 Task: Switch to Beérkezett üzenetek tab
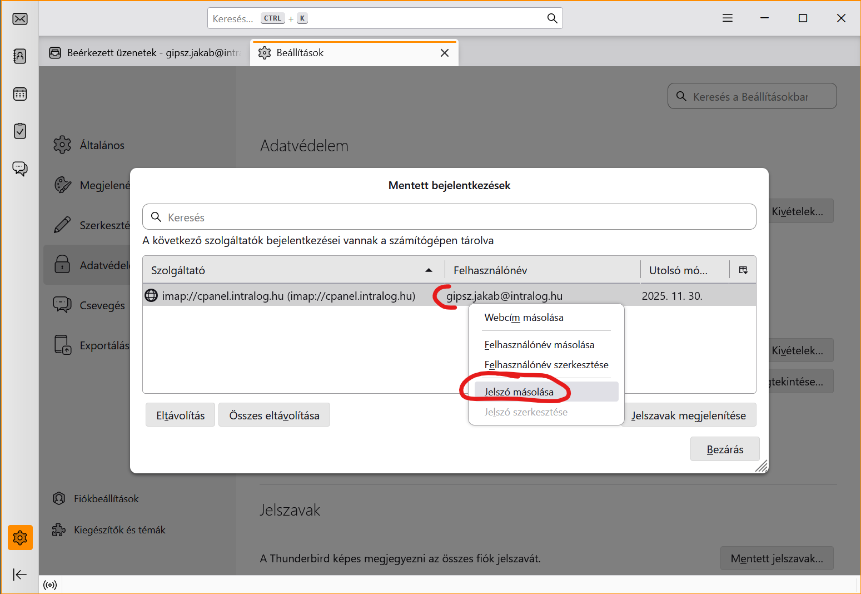point(147,53)
